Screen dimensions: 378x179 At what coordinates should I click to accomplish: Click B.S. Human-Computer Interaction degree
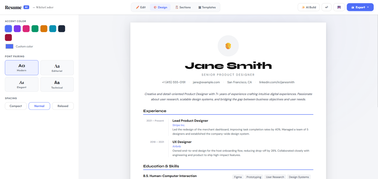coord(170,176)
